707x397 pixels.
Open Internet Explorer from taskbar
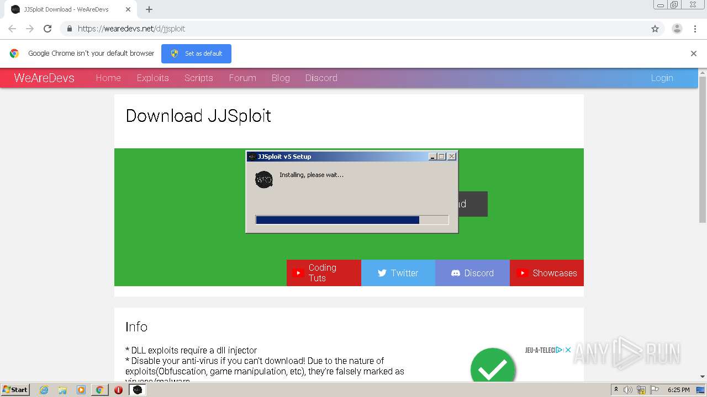pos(44,390)
